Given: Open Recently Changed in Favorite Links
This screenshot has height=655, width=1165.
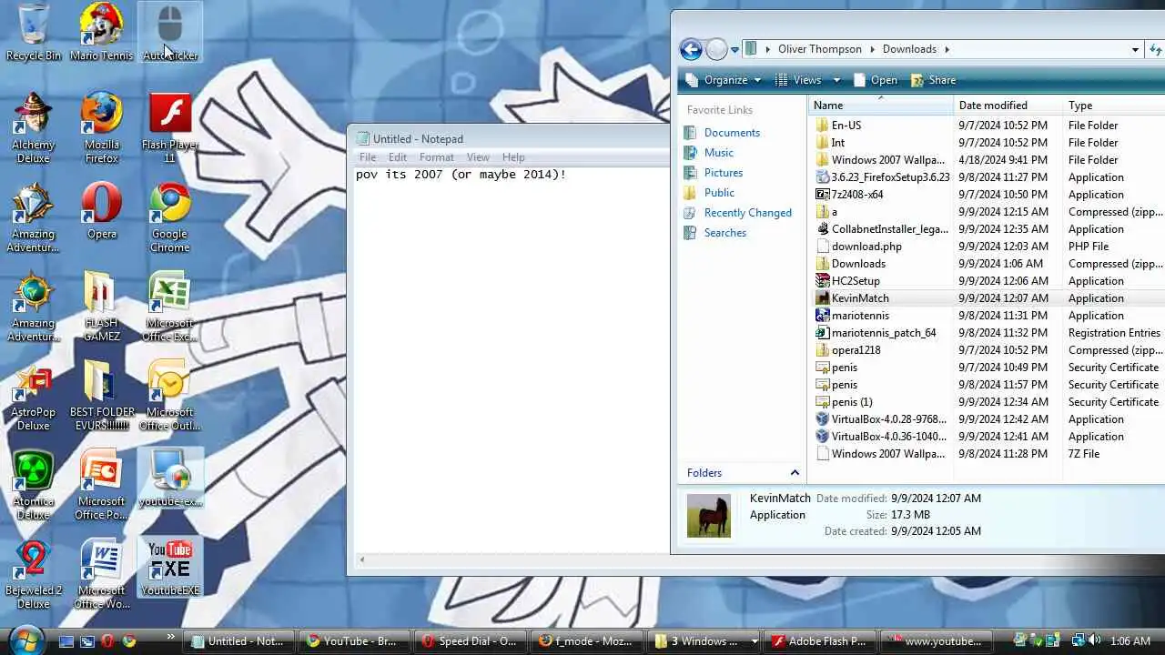Looking at the screenshot, I should [x=748, y=213].
